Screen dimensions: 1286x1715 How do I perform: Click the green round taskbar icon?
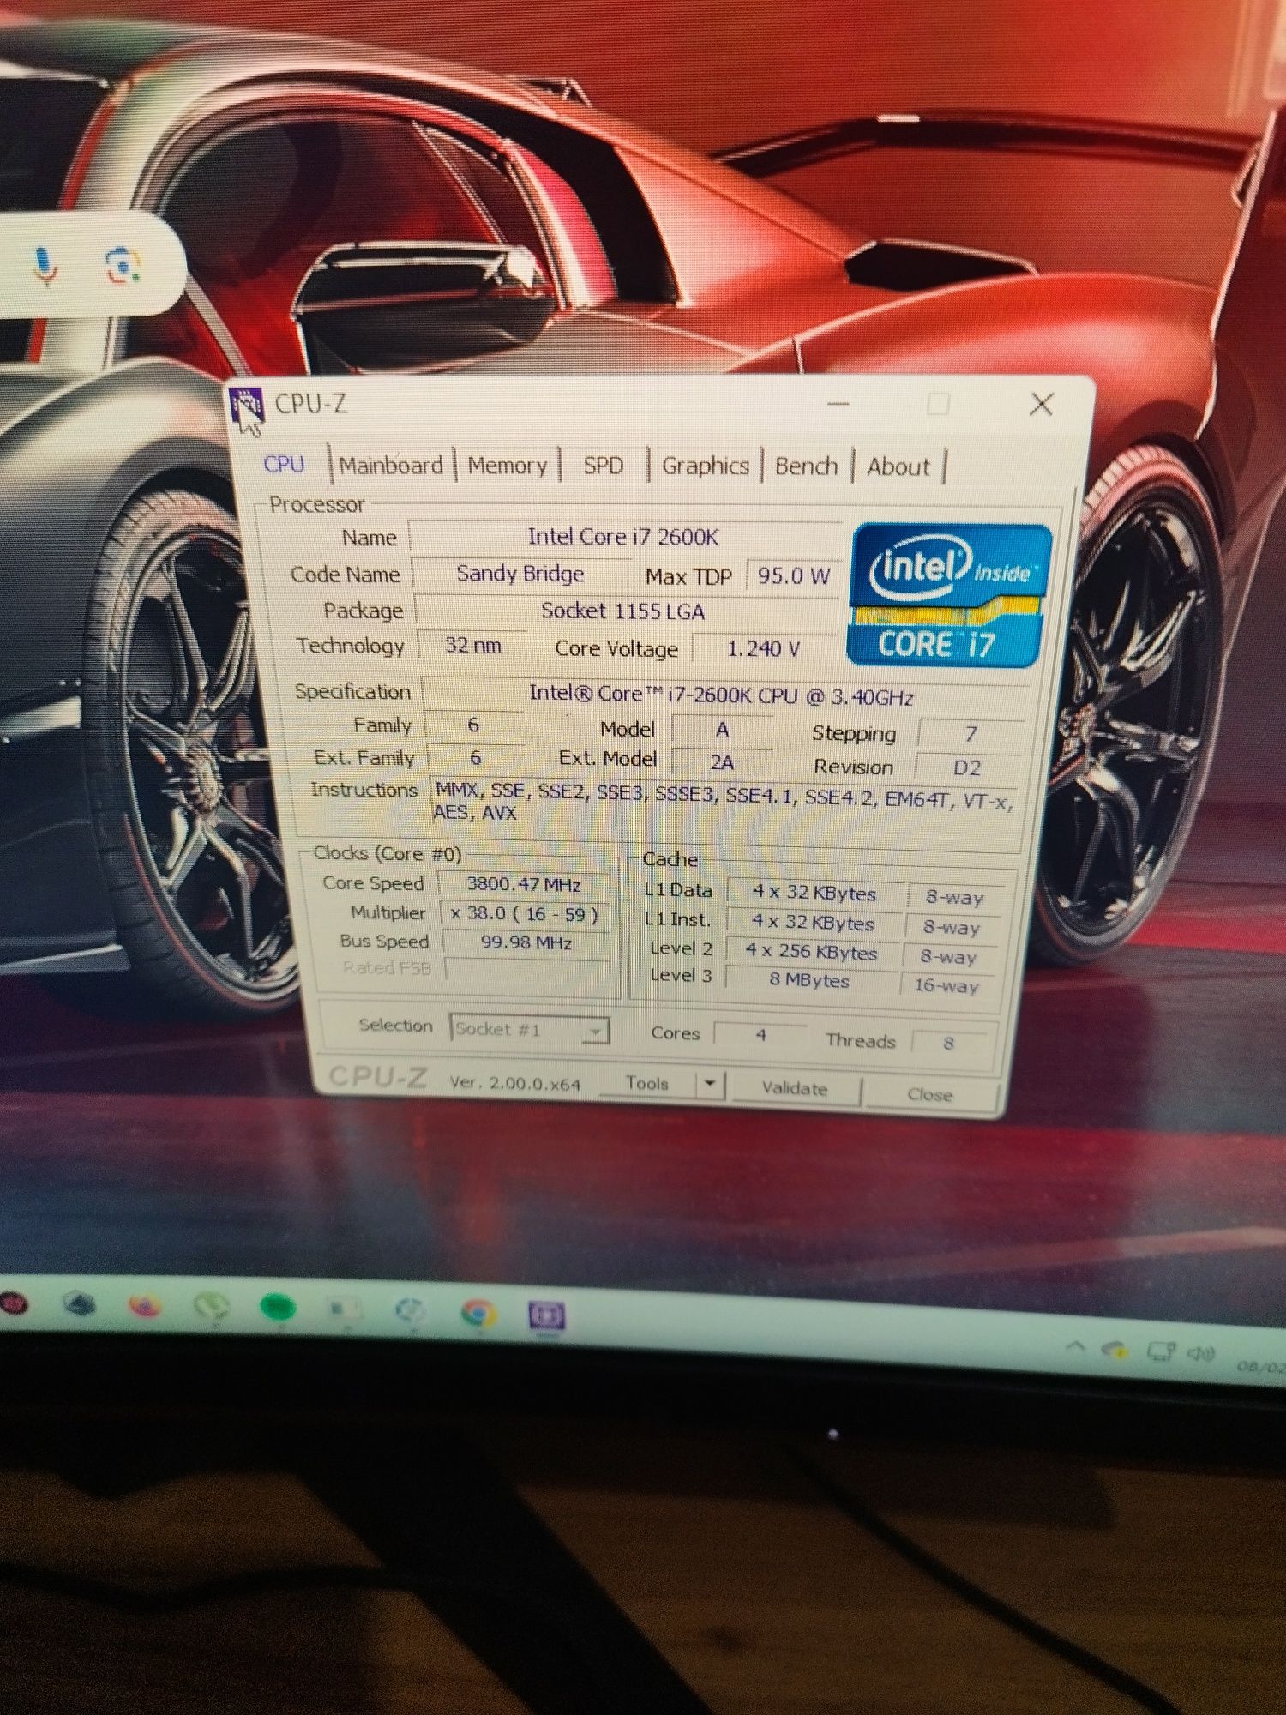tap(277, 1309)
